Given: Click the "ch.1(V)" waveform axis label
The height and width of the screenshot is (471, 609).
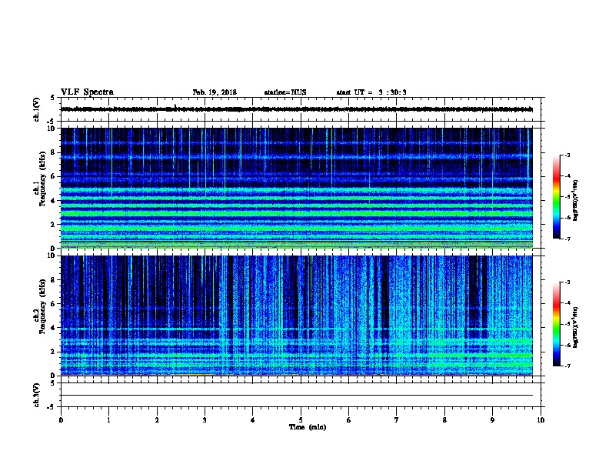Looking at the screenshot, I should coord(37,109).
